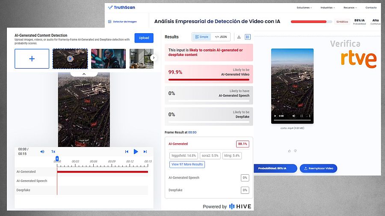The width and height of the screenshot is (385, 216).
Task: Enter fullscreen on the TruthScan preview video
Action: (302, 116)
